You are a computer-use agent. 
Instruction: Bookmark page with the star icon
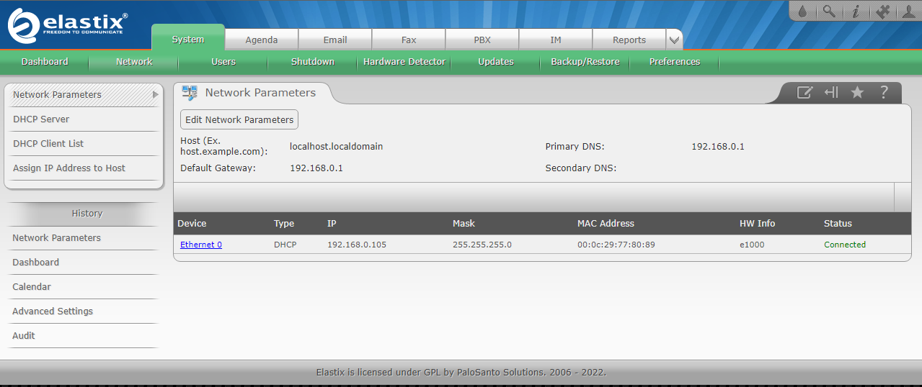[x=857, y=92]
